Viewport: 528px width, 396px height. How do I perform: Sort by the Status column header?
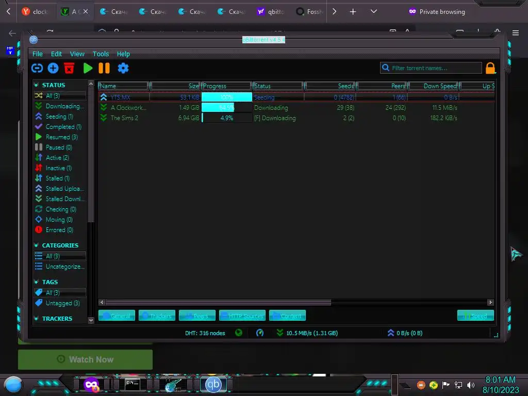[278, 86]
